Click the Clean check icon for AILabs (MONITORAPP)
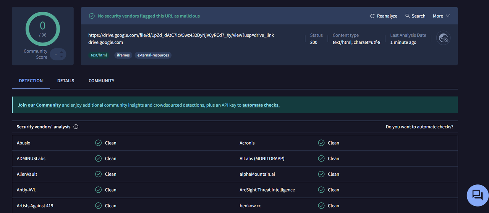The image size is (489, 213). [x=321, y=159]
